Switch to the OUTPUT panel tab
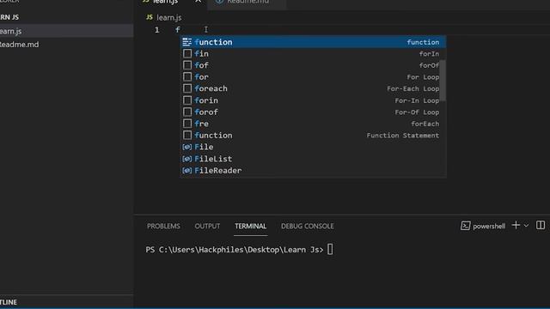The height and width of the screenshot is (309, 550). click(x=207, y=227)
